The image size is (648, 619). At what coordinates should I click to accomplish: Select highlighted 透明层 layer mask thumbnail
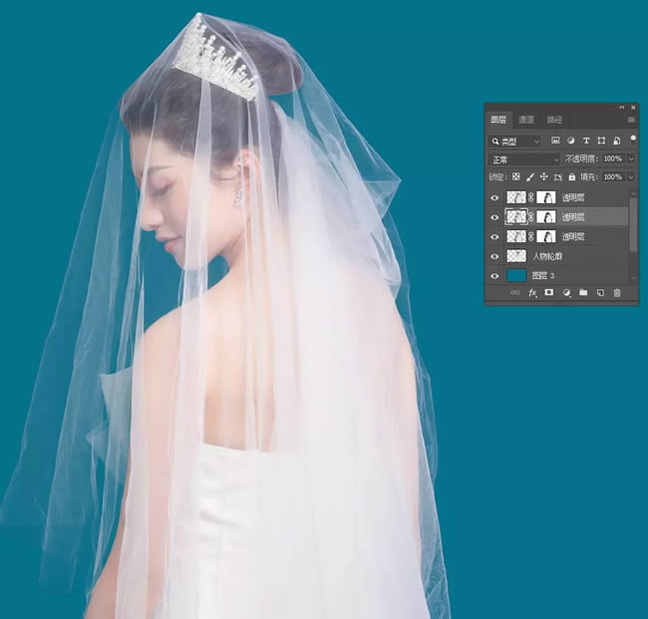point(546,217)
